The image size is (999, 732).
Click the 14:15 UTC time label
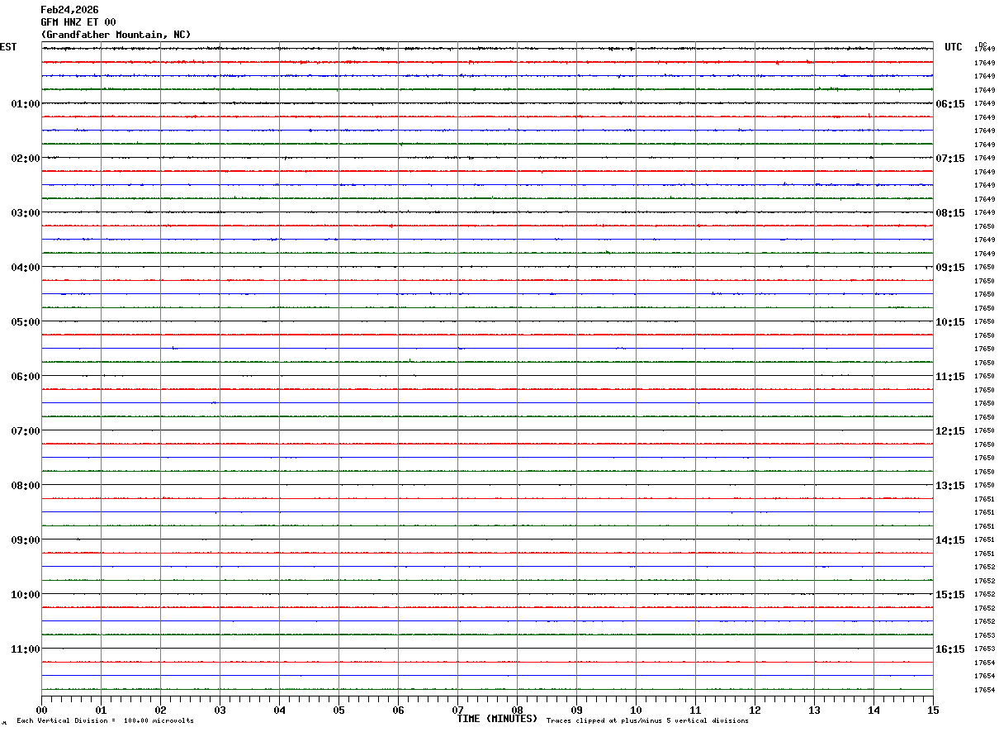pyautogui.click(x=950, y=539)
